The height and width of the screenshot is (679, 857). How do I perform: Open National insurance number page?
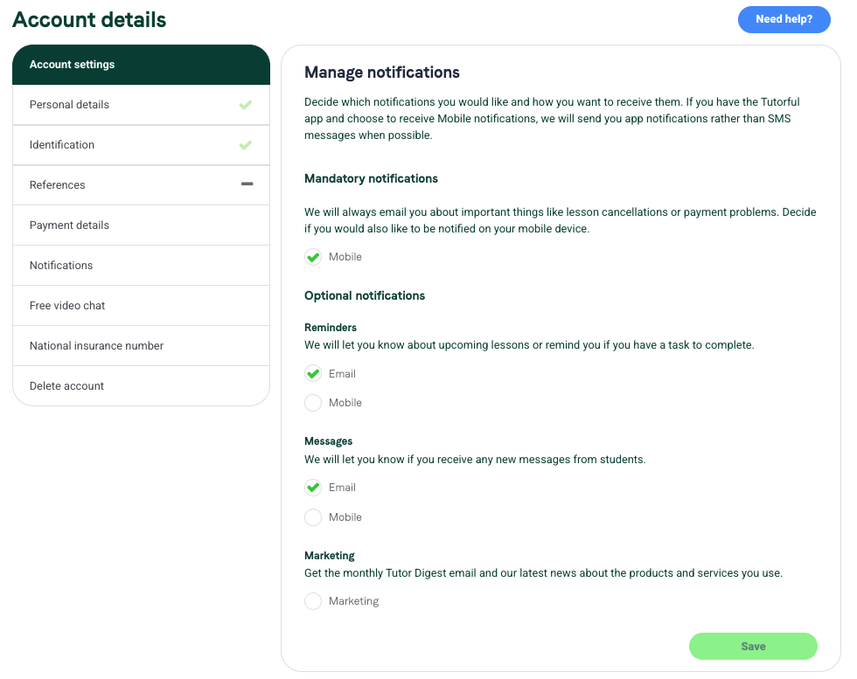141,346
